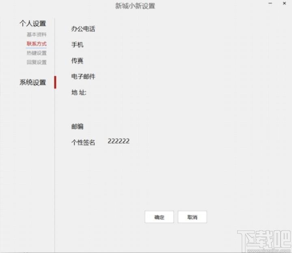This screenshot has height=253, width=292.
Task: Open the 回复设置 section
Action: click(x=37, y=62)
